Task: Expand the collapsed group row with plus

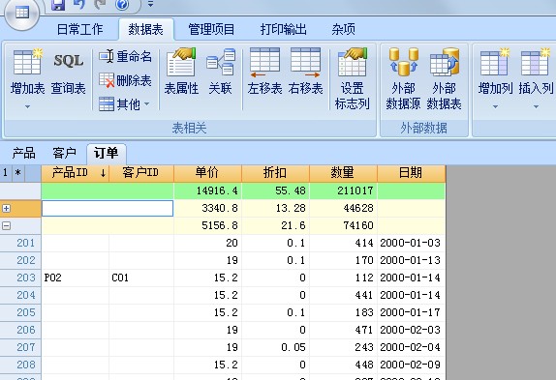Action: 6,209
